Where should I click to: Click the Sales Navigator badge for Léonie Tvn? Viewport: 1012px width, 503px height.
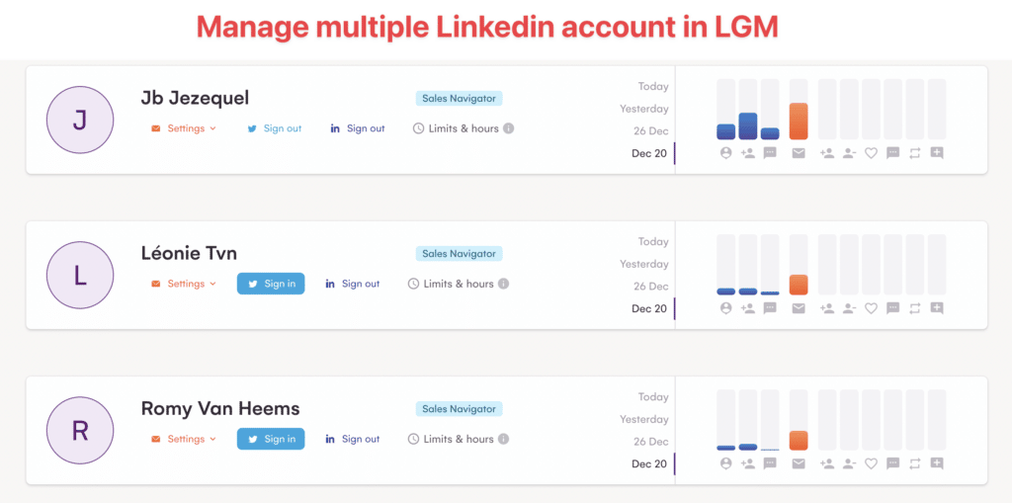tap(459, 254)
